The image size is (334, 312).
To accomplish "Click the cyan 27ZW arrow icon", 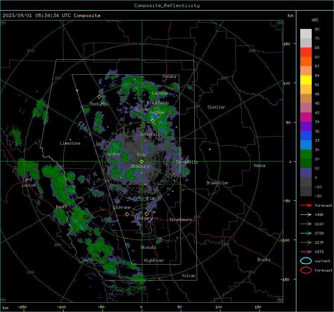I will (x=306, y=233).
